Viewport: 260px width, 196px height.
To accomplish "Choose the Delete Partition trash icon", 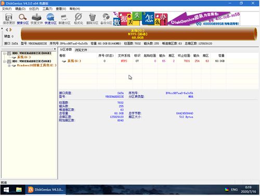I will click(92, 19).
